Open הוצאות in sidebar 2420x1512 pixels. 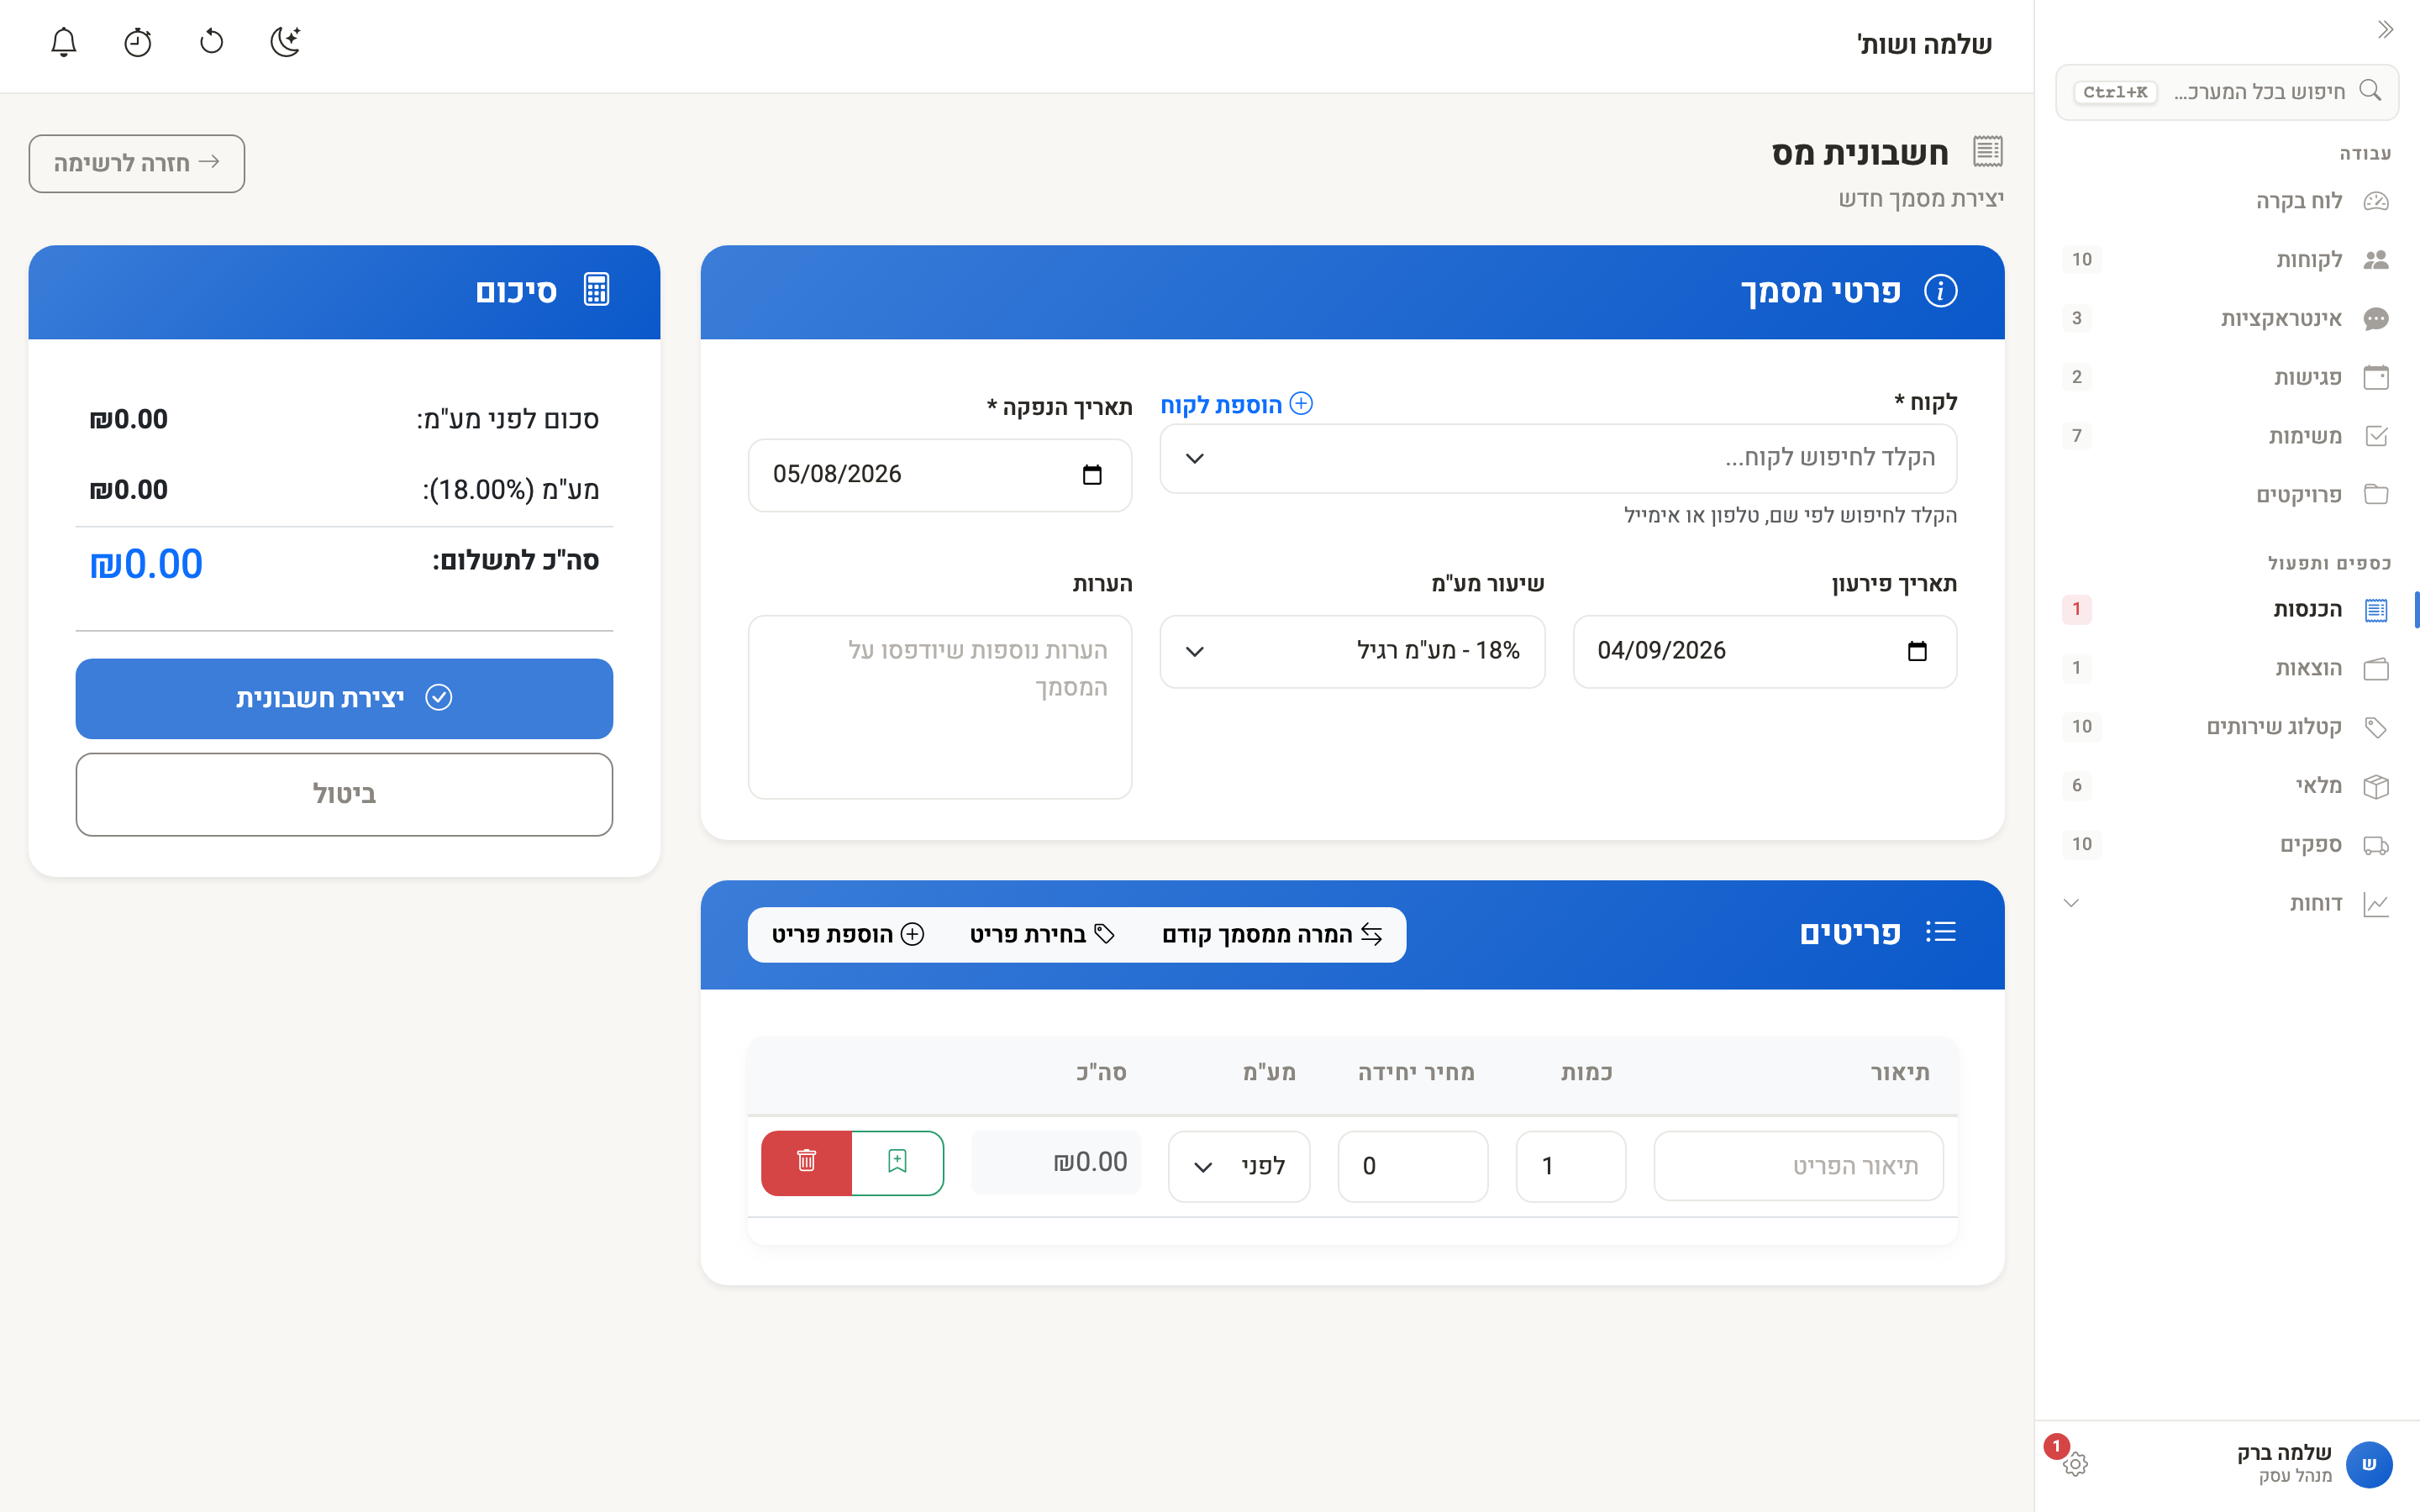click(2226, 668)
